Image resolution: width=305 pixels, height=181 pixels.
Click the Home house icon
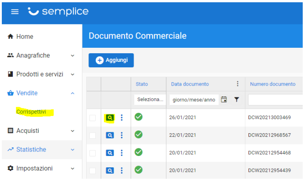tap(10, 36)
